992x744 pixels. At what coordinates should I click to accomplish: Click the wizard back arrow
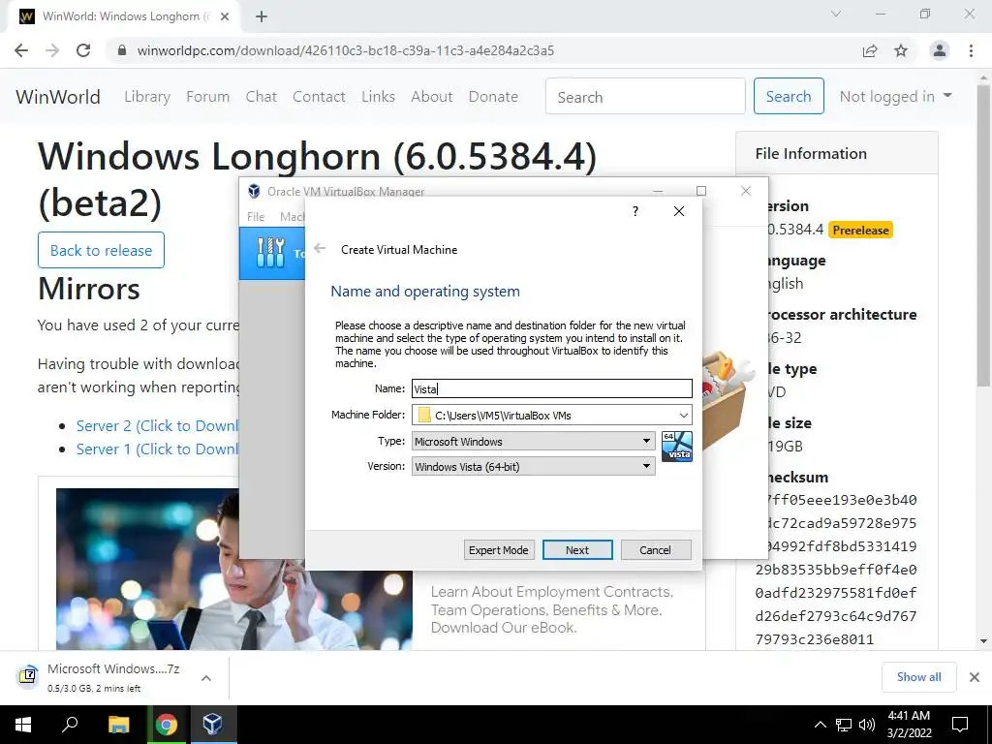(320, 249)
